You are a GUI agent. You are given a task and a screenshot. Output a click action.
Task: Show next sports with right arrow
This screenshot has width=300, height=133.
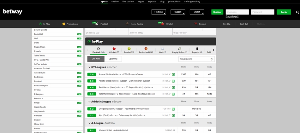pos(213,50)
